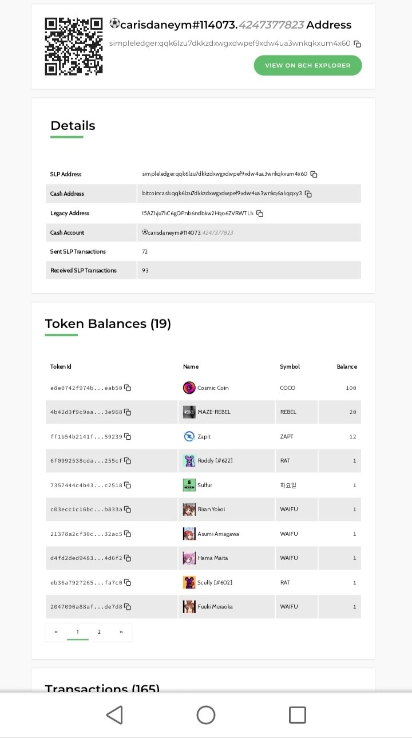This screenshot has height=738, width=412.
Task: Open the View on BCH Explorer button
Action: (x=308, y=65)
